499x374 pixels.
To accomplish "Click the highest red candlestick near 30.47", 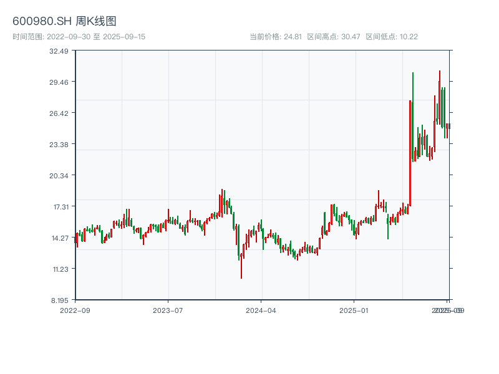I will [x=440, y=97].
